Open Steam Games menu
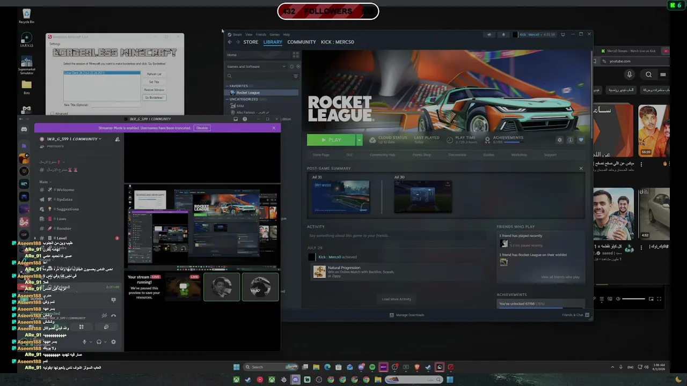The height and width of the screenshot is (386, 687). click(274, 34)
